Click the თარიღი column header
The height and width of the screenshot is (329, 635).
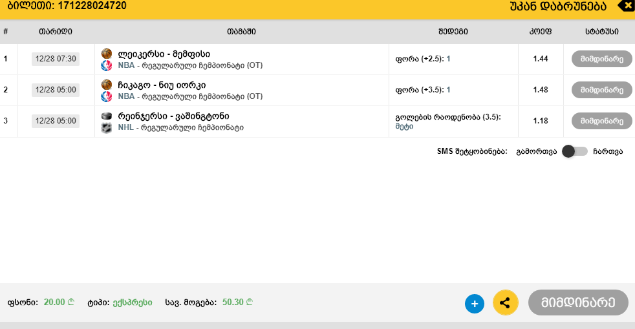click(56, 32)
